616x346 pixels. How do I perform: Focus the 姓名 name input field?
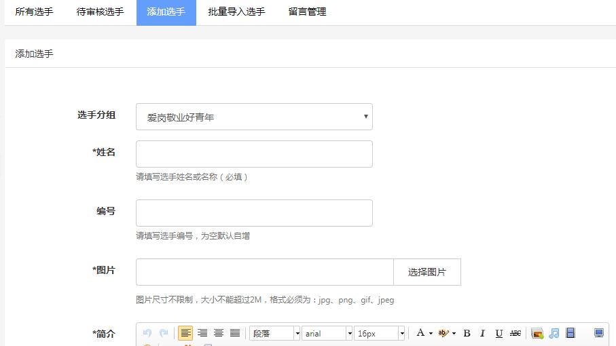point(254,154)
